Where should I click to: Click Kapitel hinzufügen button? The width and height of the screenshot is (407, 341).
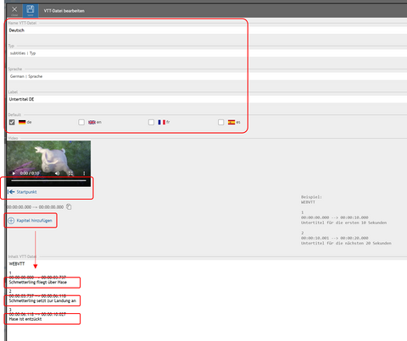pyautogui.click(x=31, y=221)
